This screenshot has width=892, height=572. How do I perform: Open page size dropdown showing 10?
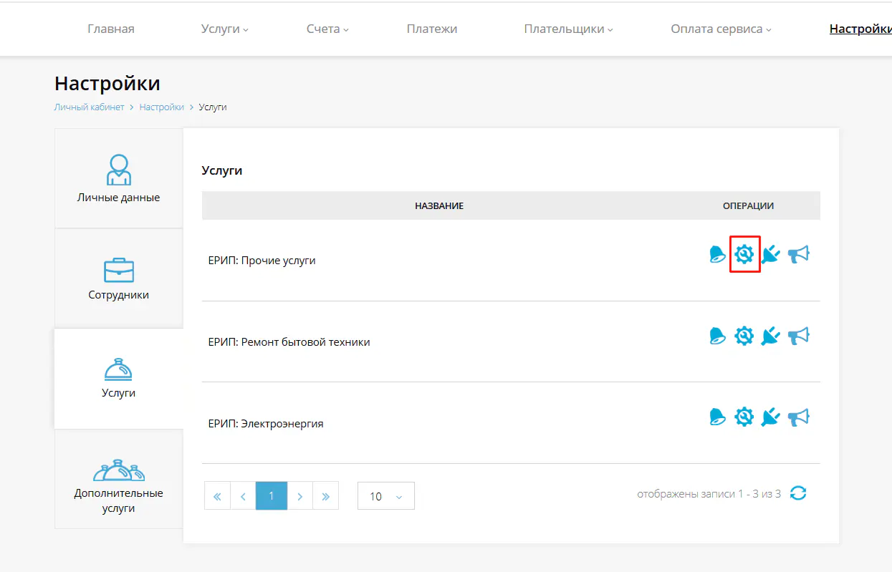tap(385, 496)
